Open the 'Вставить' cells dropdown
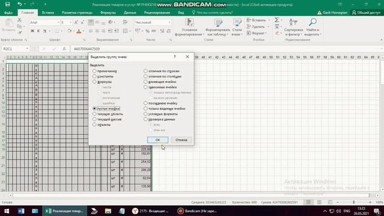The height and width of the screenshot is (216, 384). (x=269, y=20)
